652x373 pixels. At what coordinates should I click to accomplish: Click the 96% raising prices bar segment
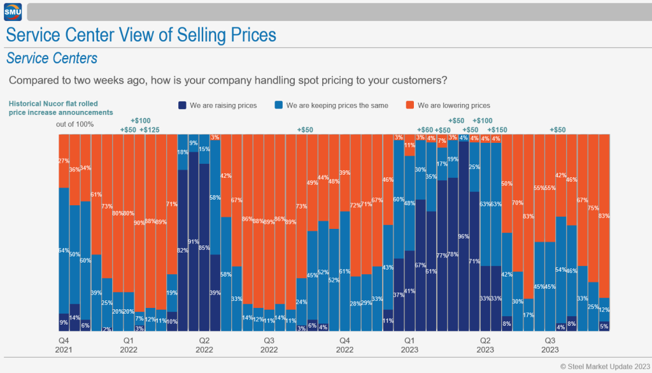coord(464,236)
